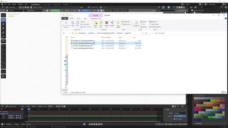Select the Draw pencil tool in Blender toolbar
Image resolution: width=228 pixels, height=128 pixels.
coord(3,20)
